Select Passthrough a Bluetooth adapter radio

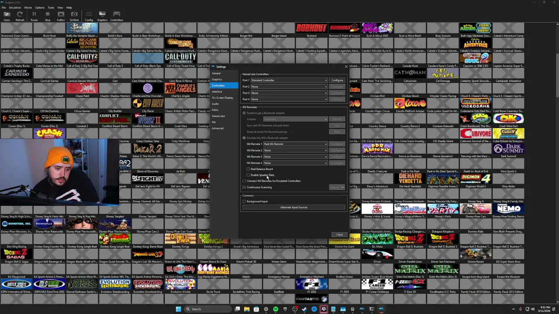pyautogui.click(x=244, y=113)
